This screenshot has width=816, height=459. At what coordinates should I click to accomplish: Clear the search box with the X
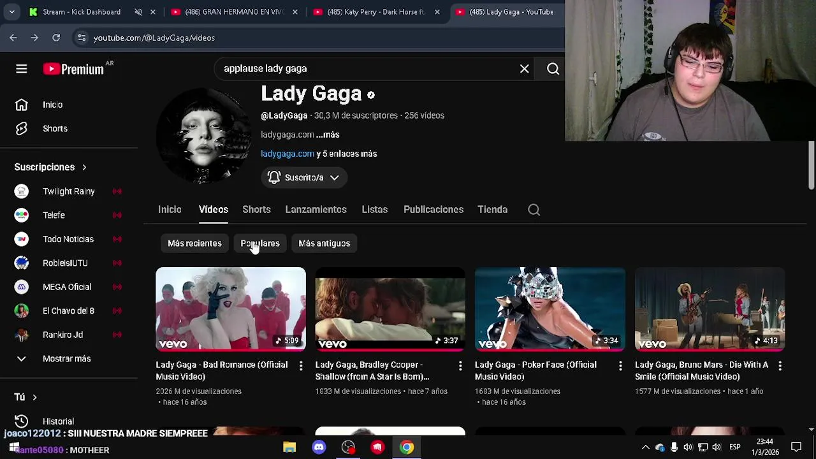(x=524, y=69)
